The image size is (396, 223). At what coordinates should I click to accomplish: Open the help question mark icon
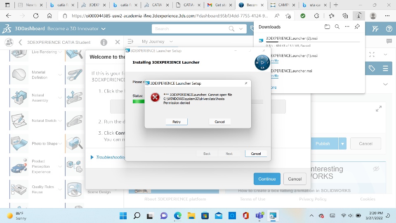pos(389,29)
